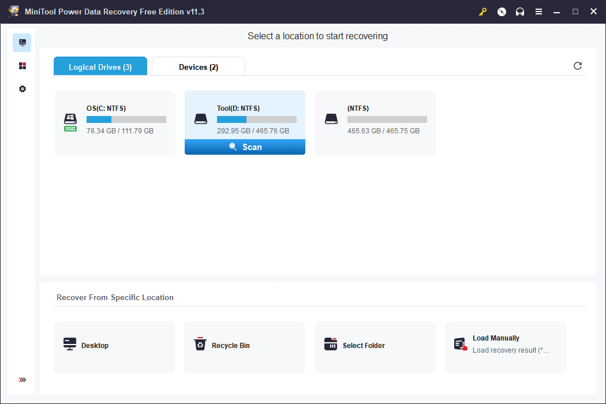606x404 pixels.
Task: Click 465.63 GB / 465.75 GB text
Action: click(x=383, y=130)
